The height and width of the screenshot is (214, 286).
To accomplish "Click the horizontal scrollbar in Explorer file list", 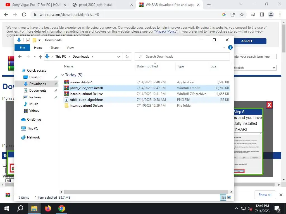I will pyautogui.click(x=146, y=192).
